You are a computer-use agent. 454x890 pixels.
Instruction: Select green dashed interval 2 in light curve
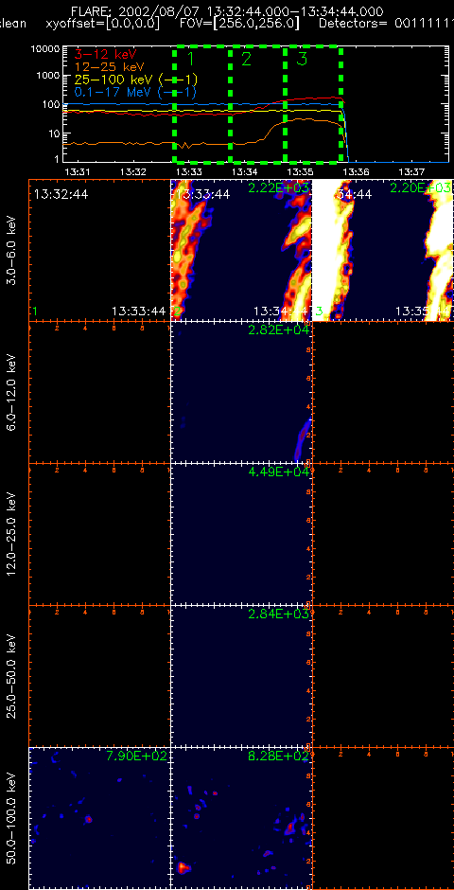tap(258, 103)
